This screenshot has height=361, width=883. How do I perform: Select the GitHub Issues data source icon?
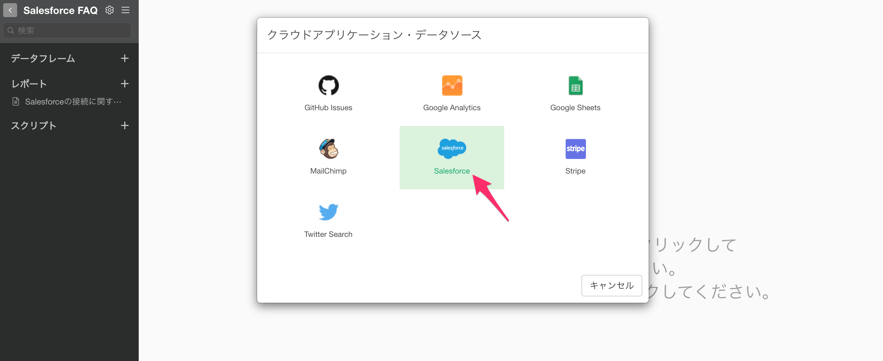328,85
